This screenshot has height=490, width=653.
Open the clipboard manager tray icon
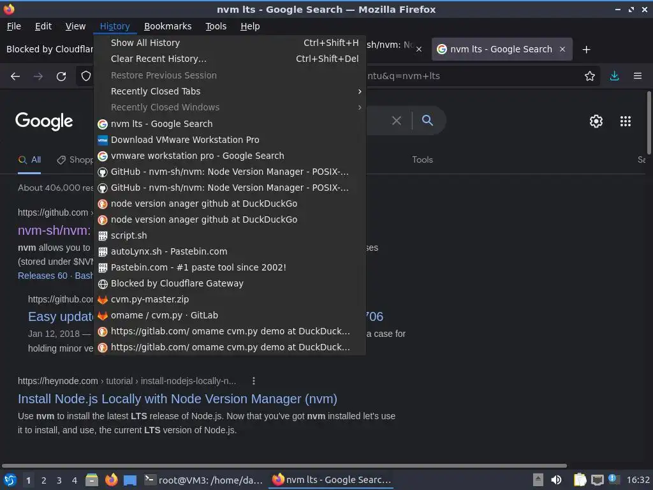580,480
